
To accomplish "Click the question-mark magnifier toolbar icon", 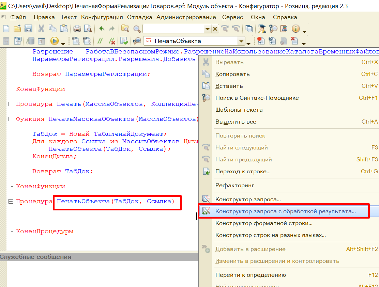I will coord(273,29).
